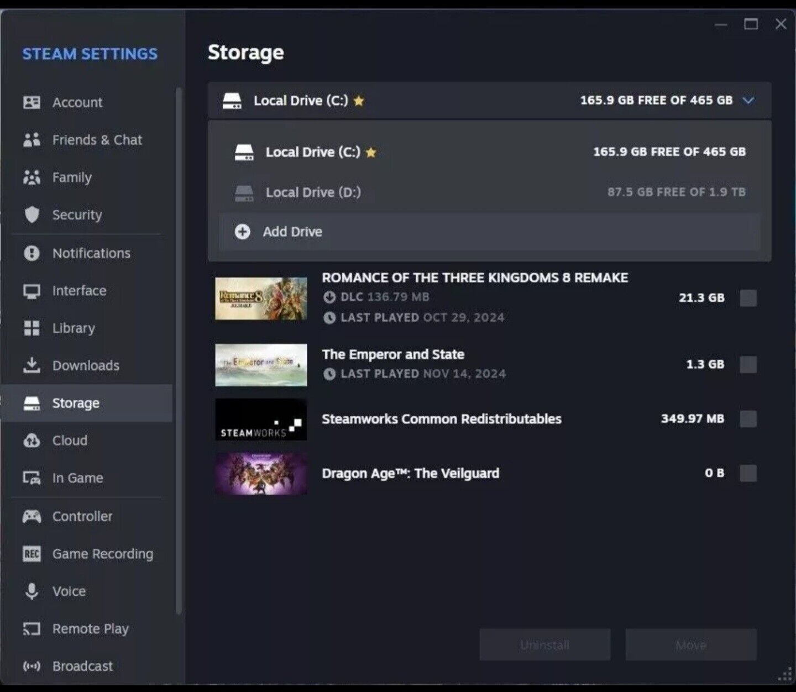The height and width of the screenshot is (692, 796).
Task: Click the '1.3 GB' size value
Action: [705, 364]
